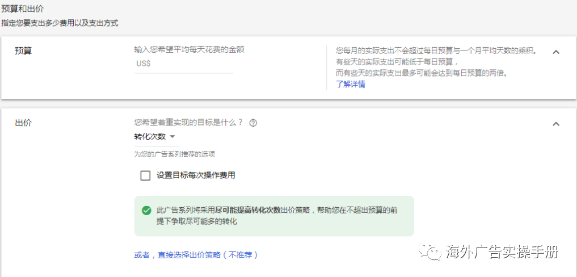This screenshot has width=577, height=277.
Task: Click the US$ daily budget input field
Action: coord(184,64)
